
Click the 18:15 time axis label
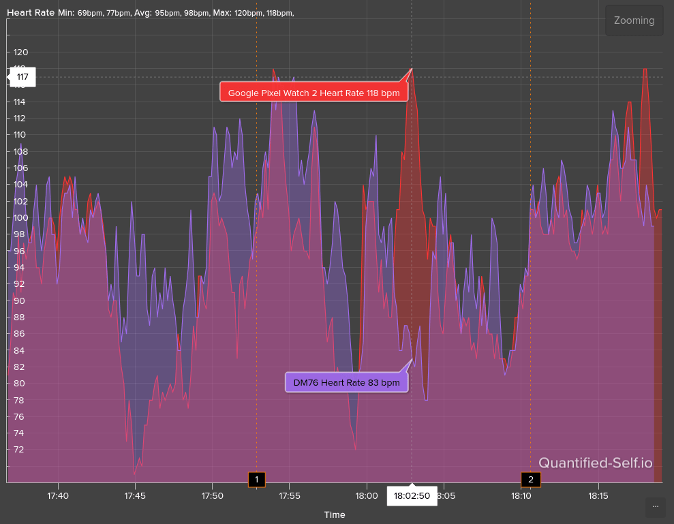point(598,495)
